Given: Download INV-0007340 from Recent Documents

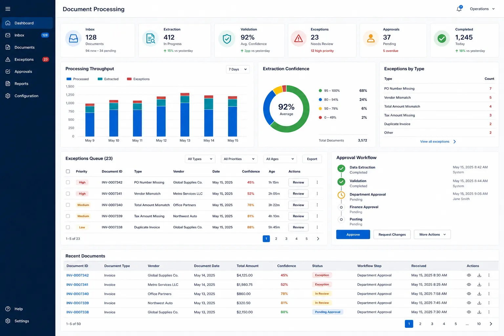Looking at the screenshot, I should 479,294.
